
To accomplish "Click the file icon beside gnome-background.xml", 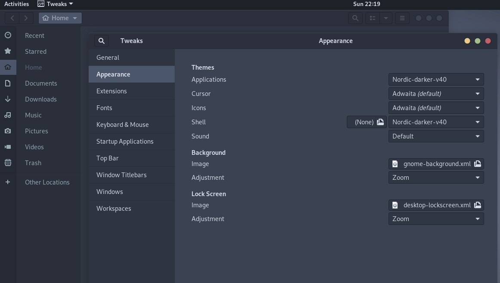I will point(478,163).
